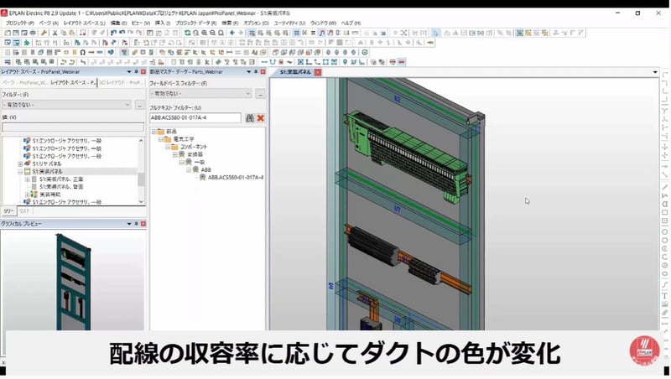Pin the Layout Space panel
Image resolution: width=671 pixels, height=379 pixels.
137,71
